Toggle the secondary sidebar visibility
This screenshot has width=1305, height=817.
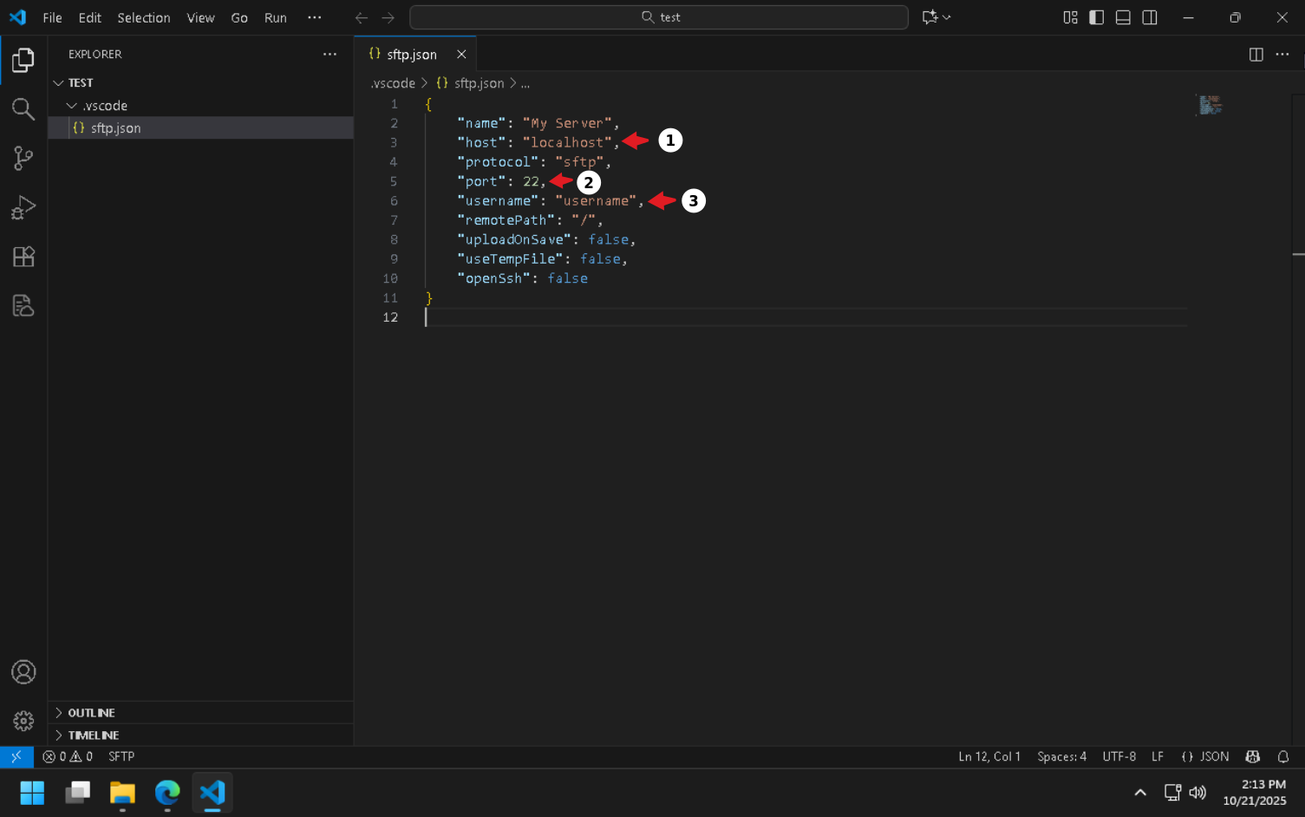(1149, 17)
